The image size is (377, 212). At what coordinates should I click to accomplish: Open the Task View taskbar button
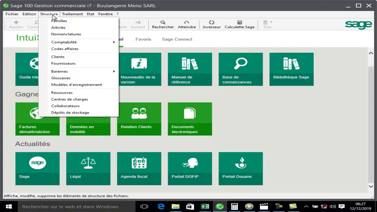click(x=144, y=206)
